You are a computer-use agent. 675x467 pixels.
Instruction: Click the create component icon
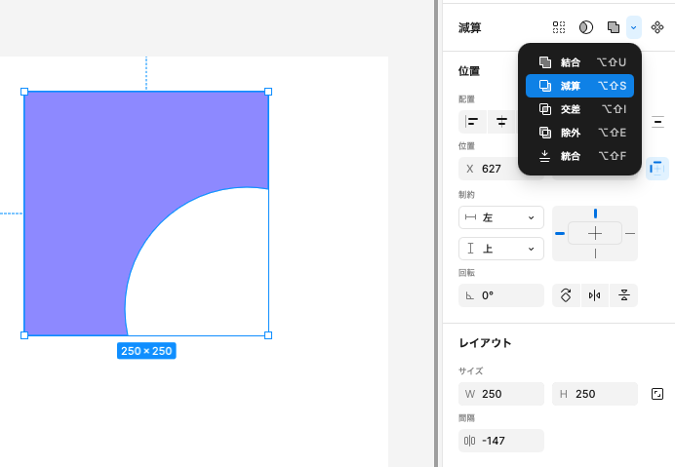(x=559, y=27)
